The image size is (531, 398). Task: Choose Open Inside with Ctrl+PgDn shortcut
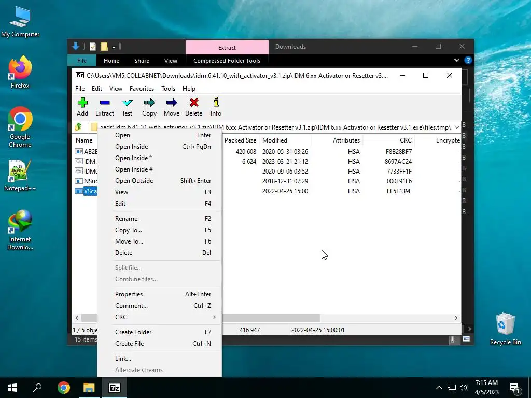[x=163, y=147]
